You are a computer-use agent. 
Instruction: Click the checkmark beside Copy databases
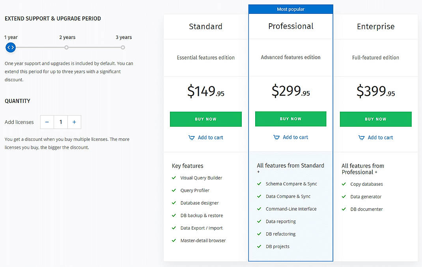point(344,184)
